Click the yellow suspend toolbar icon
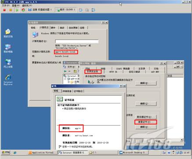The height and width of the screenshot is (159, 192). click(11, 10)
